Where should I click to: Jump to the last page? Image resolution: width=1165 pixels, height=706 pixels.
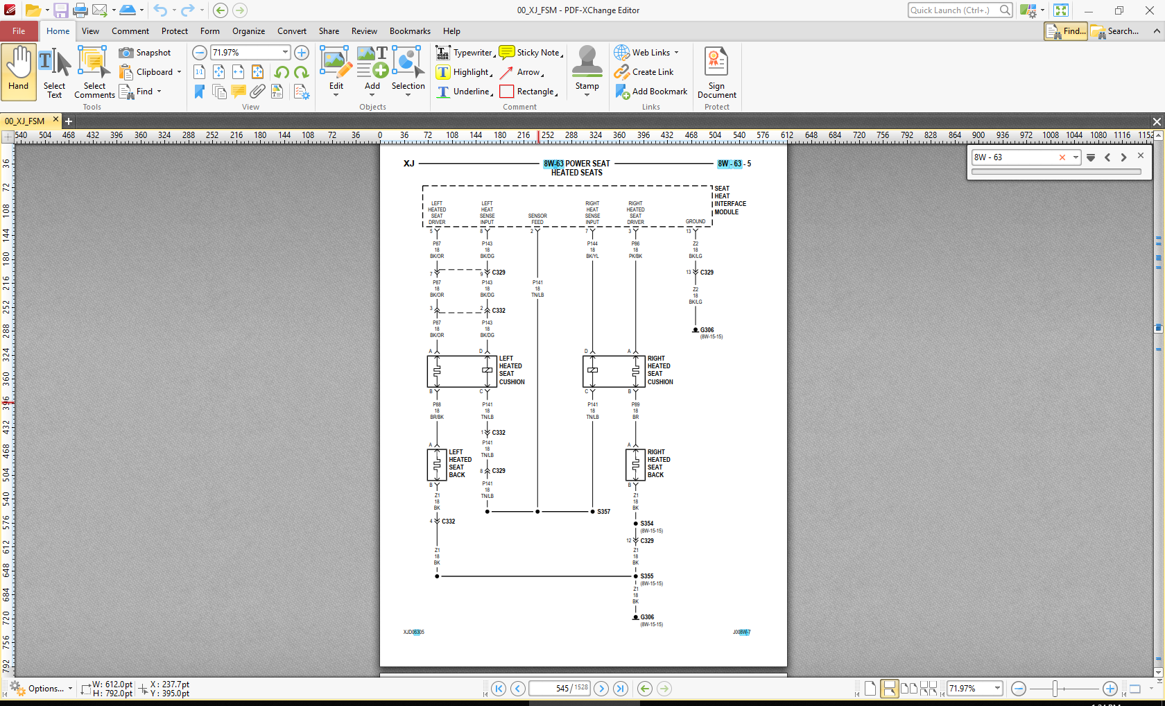click(621, 689)
